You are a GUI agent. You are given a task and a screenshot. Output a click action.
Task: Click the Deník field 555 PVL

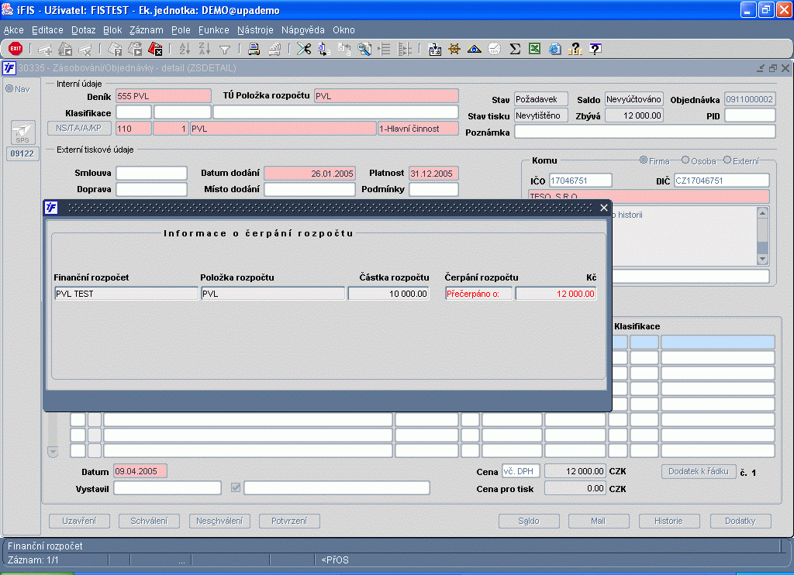pyautogui.click(x=163, y=96)
